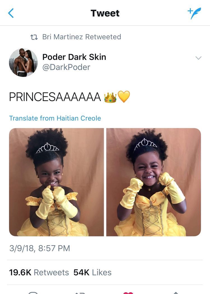View the right princess photo
Image resolution: width=210 pixels, height=294 pixels.
pyautogui.click(x=153, y=182)
